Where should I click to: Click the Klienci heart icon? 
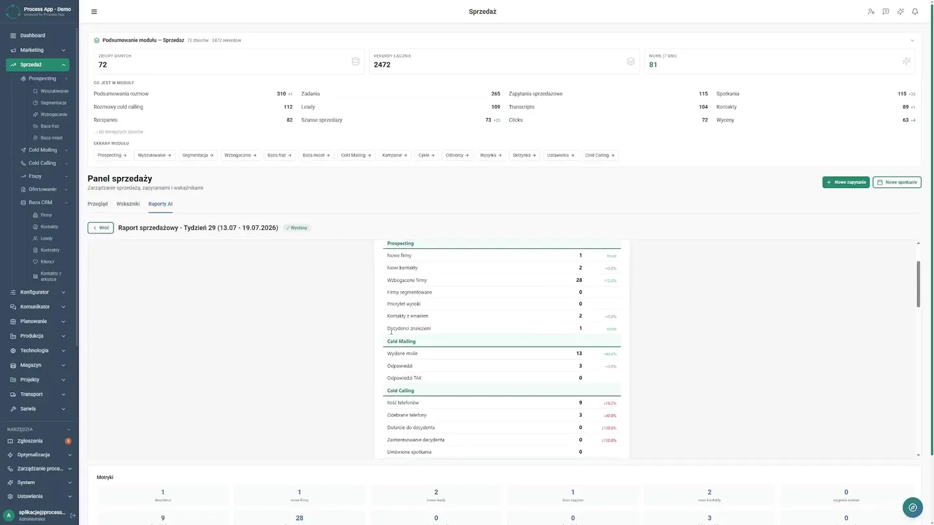(x=36, y=262)
